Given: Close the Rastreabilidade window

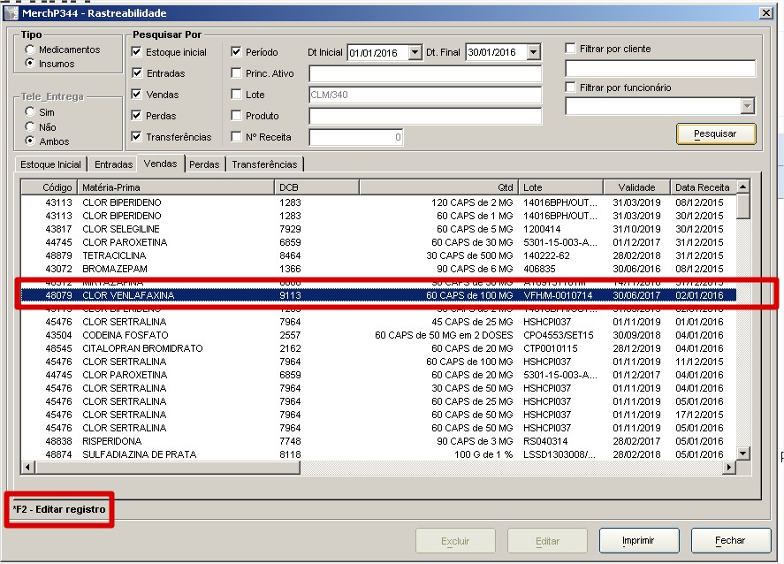Looking at the screenshot, I should pos(765,13).
